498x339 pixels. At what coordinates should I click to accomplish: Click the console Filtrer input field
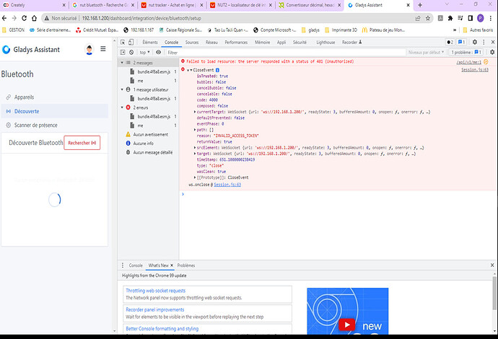pyautogui.click(x=286, y=53)
